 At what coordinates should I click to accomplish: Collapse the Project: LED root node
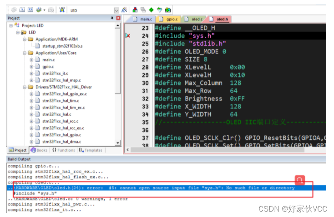tap(11, 26)
